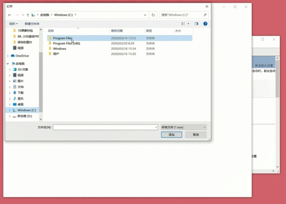Open the view options dropdown arrow
286x204 pixels.
(x=189, y=24)
